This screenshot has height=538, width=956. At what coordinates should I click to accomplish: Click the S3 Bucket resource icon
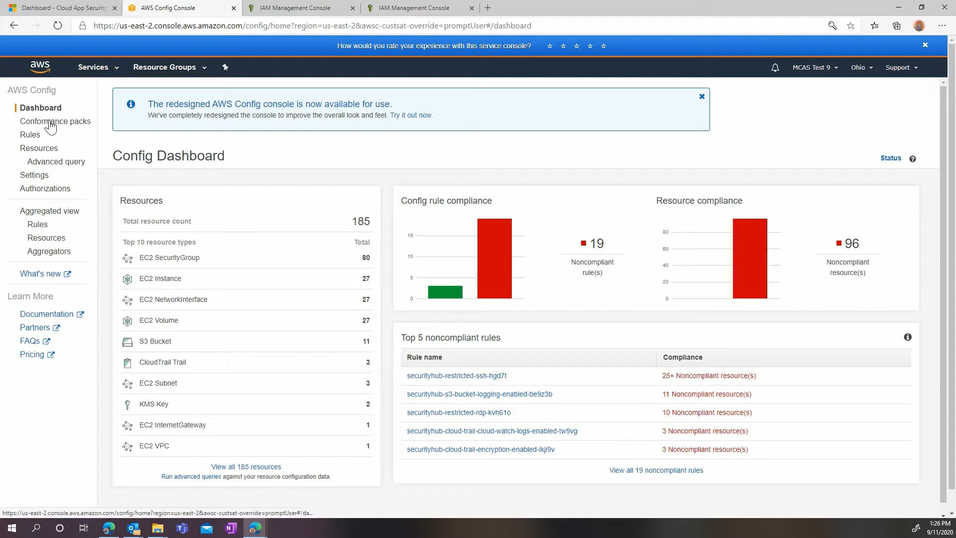tap(127, 342)
